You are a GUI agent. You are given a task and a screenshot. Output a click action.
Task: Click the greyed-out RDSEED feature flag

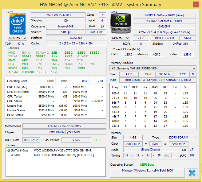pos(42,72)
